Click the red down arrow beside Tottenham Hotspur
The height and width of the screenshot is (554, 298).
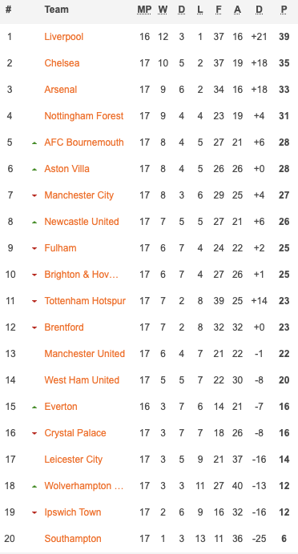34,301
